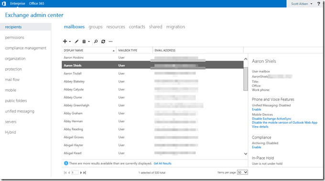325x181 pixels.
Task: Go to last page of results
Action: (85, 172)
